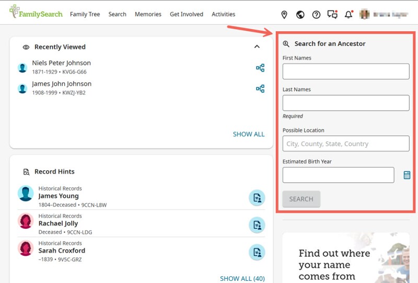
Task: Click the Search for an Ancestor icon
Action: (286, 44)
